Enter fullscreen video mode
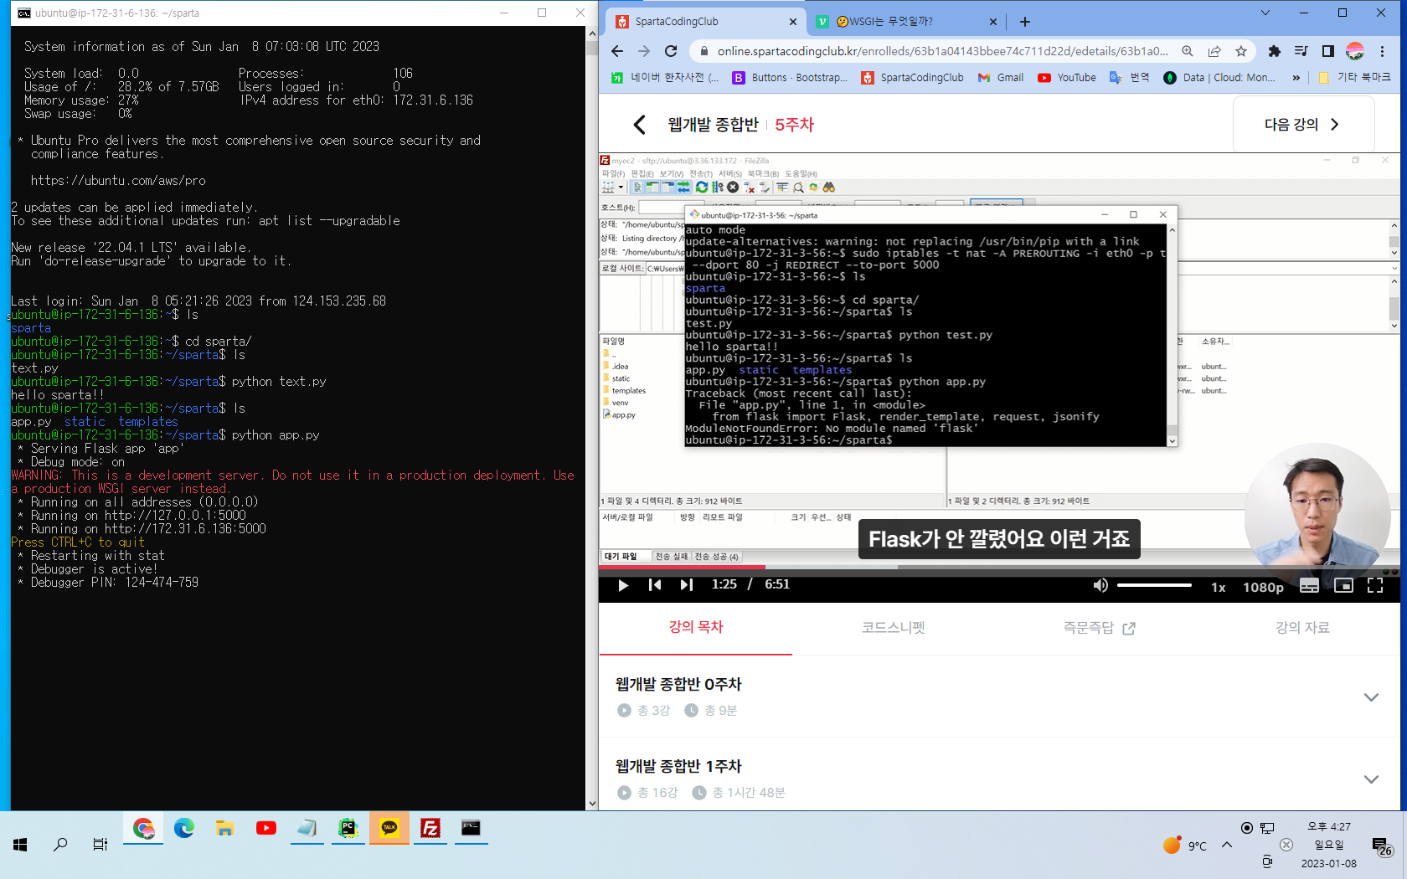Viewport: 1407px width, 879px height. point(1375,585)
